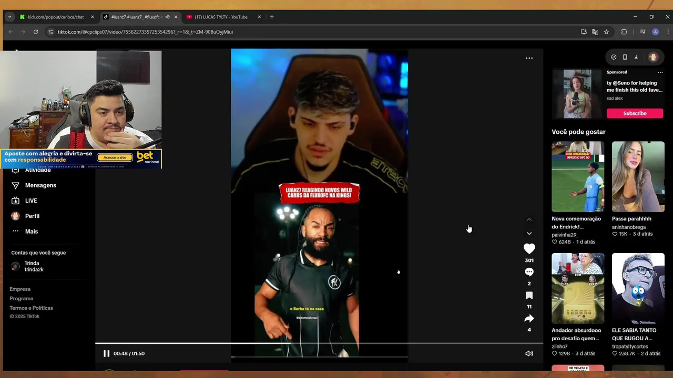Go back in browser history
The image size is (673, 378).
click(x=11, y=32)
